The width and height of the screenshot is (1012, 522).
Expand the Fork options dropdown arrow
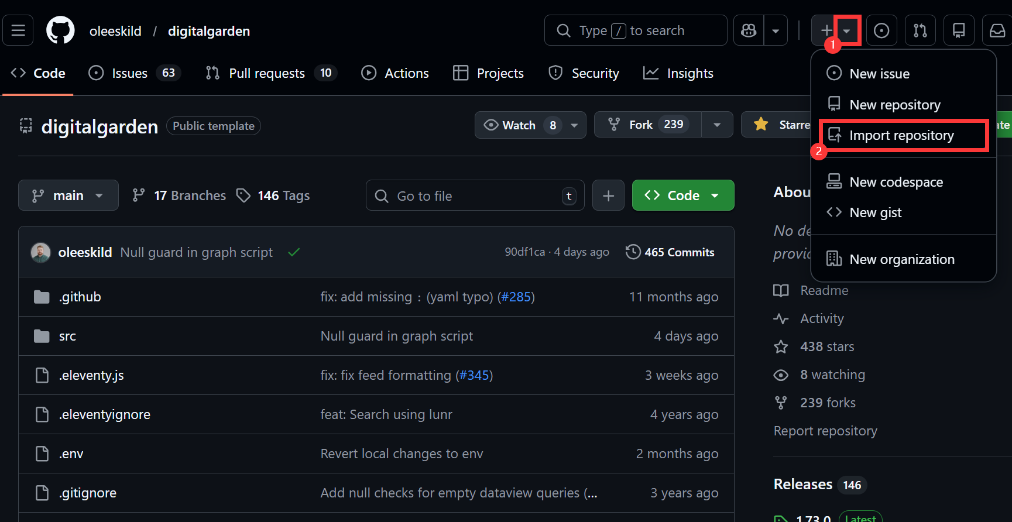[x=717, y=125]
